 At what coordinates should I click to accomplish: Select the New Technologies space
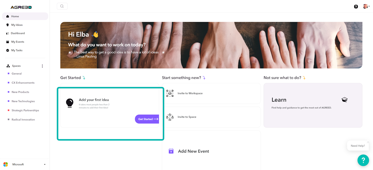pyautogui.click(x=23, y=101)
